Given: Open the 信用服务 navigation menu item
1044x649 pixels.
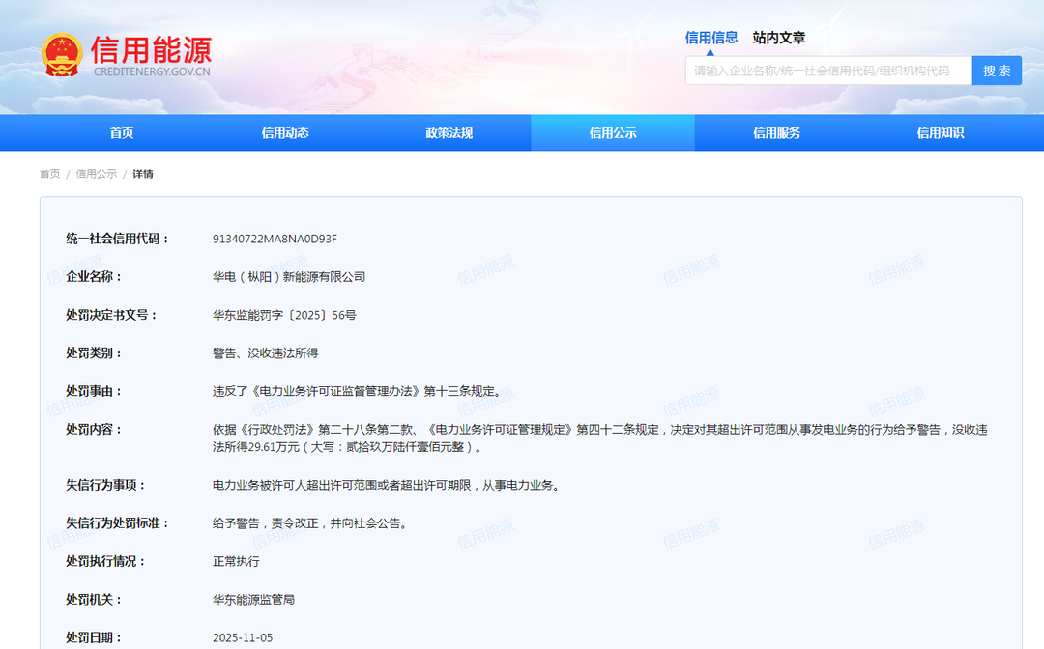Looking at the screenshot, I should 777,133.
